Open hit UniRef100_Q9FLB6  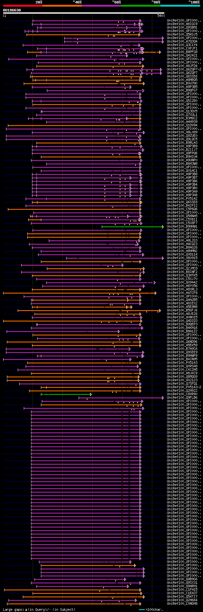[x=182, y=397]
